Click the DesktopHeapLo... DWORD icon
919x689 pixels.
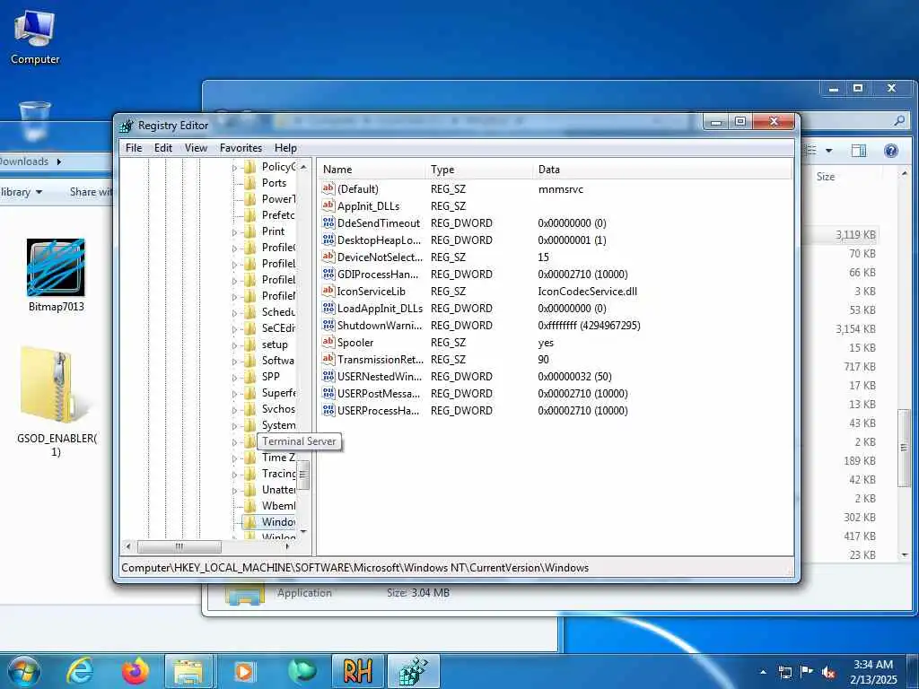pos(328,240)
